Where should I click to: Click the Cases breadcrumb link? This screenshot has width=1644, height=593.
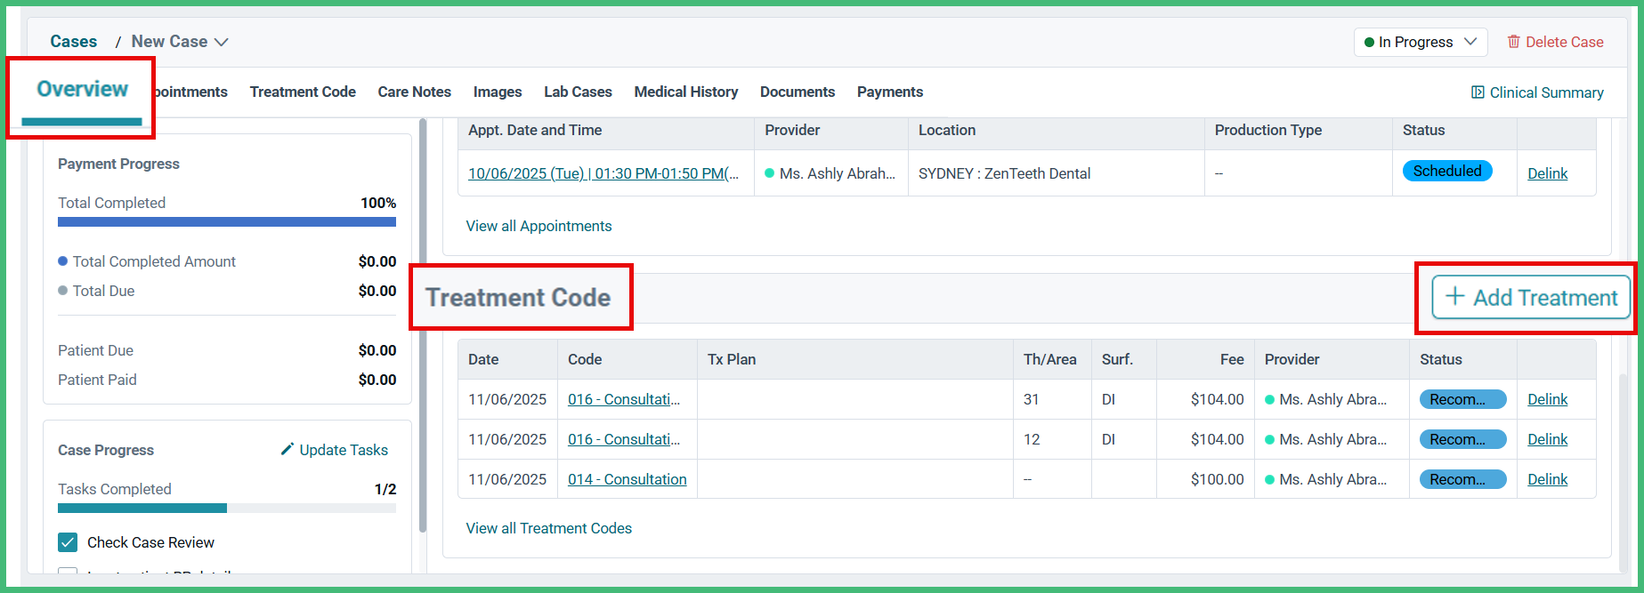[74, 42]
